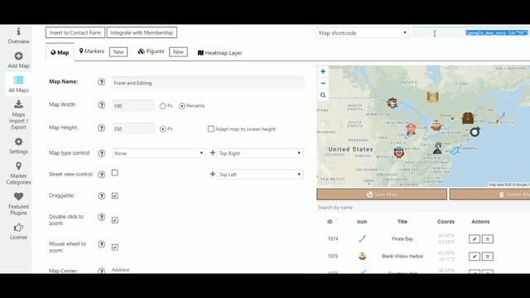The image size is (530, 298).
Task: Zoom out on the map preview
Action: 323,83
